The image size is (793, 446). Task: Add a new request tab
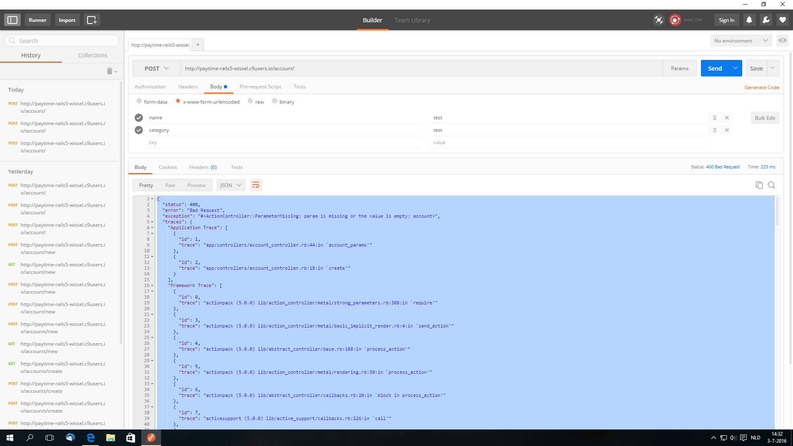click(x=198, y=45)
